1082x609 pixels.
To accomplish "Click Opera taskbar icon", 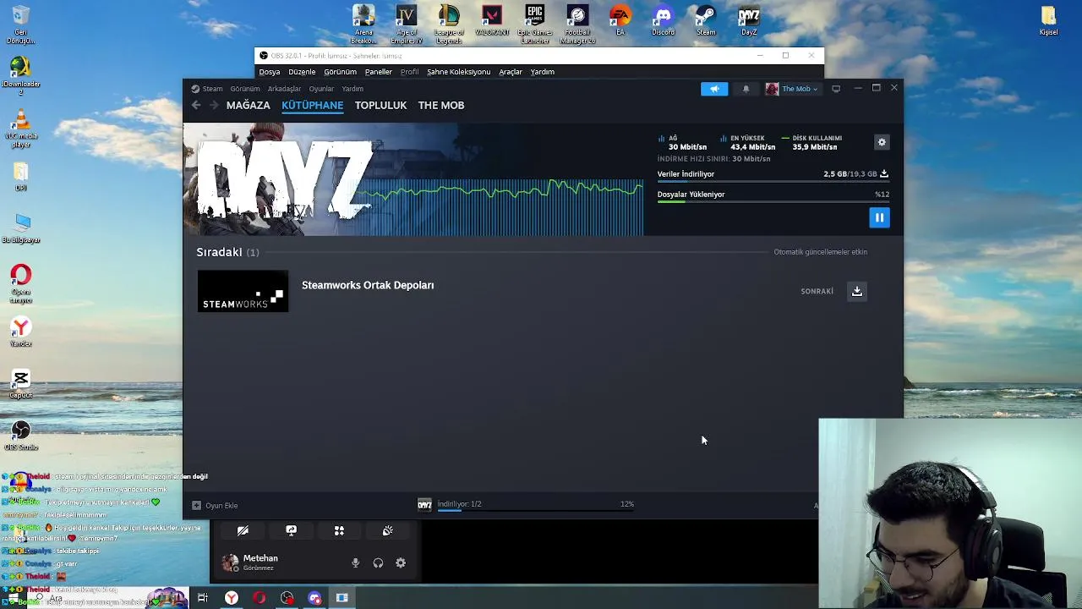I will [259, 598].
